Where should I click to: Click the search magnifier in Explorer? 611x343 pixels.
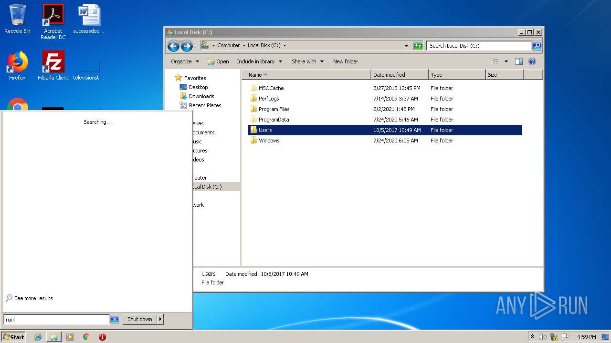[537, 46]
